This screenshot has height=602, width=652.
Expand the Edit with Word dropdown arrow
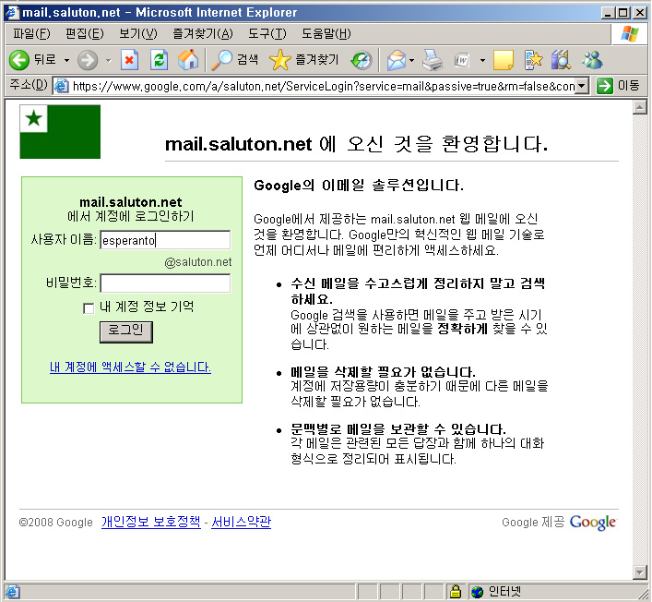pyautogui.click(x=482, y=61)
